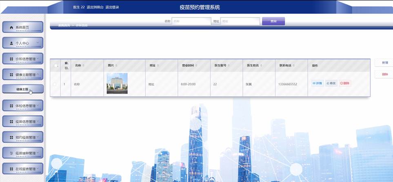This screenshot has width=393, height=182.
Task: Expand the 在线留言管理 chevron
Action: pyautogui.click(x=38, y=168)
